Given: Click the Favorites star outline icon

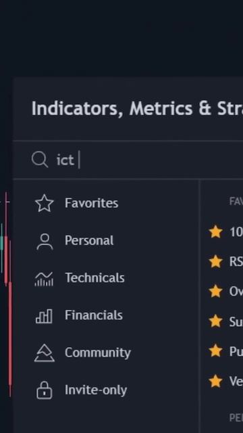Looking at the screenshot, I should [x=45, y=203].
